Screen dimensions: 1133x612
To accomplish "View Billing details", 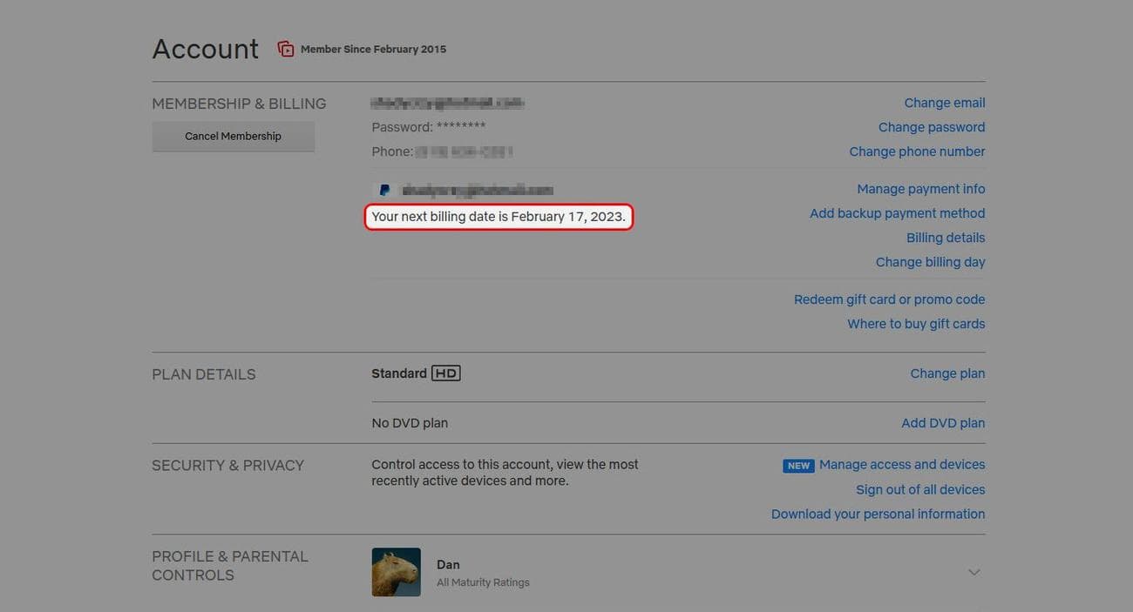I will tap(945, 238).
